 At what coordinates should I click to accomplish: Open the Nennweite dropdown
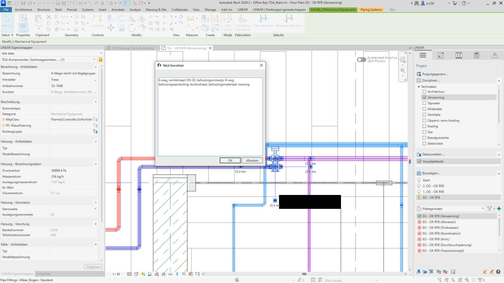95,209
